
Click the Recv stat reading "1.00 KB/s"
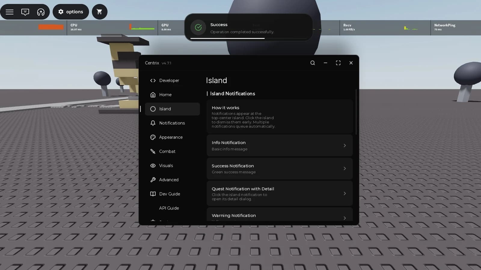click(x=349, y=29)
